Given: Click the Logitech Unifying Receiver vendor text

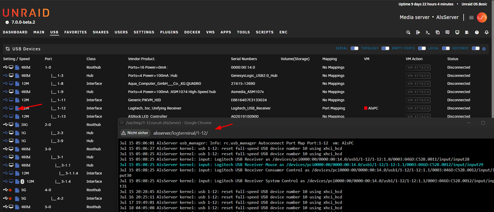Looking at the screenshot, I should pos(154,108).
